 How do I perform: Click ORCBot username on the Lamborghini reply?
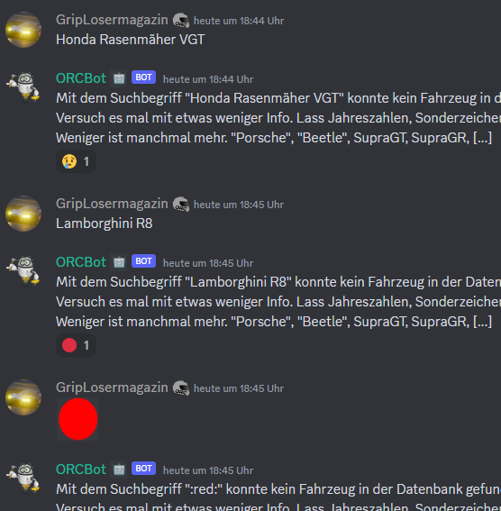(81, 262)
